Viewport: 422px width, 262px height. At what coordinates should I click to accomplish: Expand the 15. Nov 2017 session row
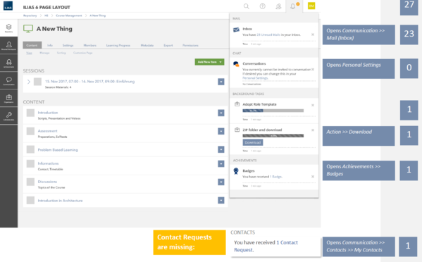pyautogui.click(x=29, y=82)
